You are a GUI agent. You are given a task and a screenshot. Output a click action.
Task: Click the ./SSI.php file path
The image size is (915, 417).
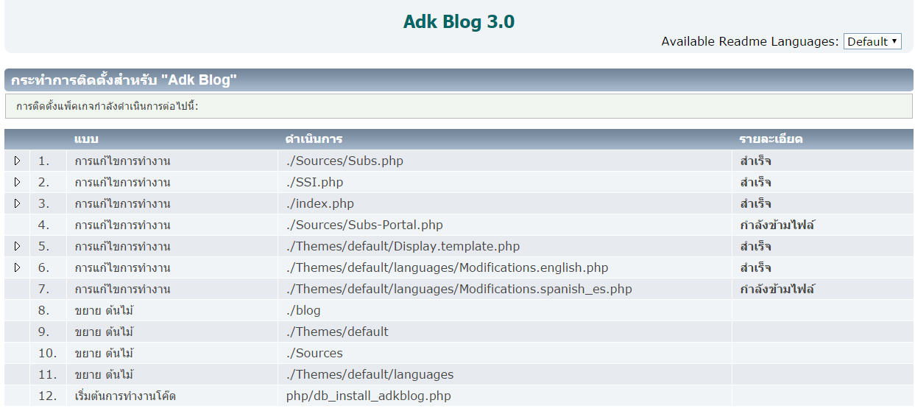coord(314,182)
